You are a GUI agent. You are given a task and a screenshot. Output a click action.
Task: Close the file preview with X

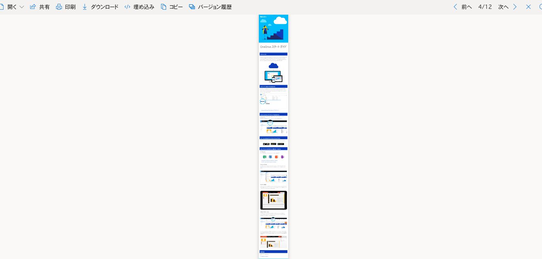coord(528,7)
